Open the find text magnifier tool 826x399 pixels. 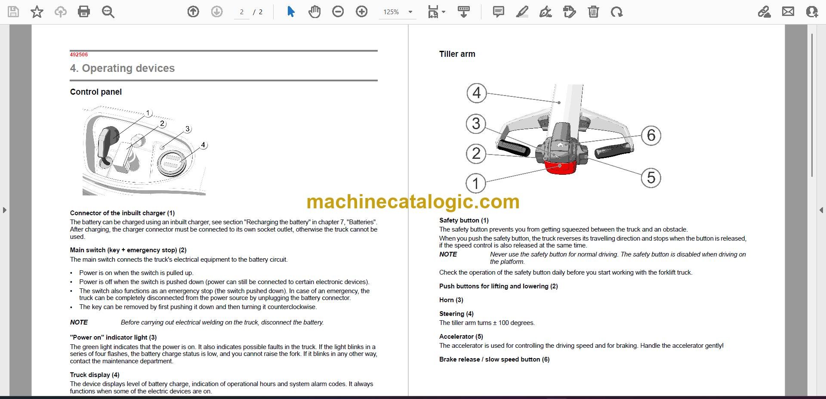pos(108,12)
